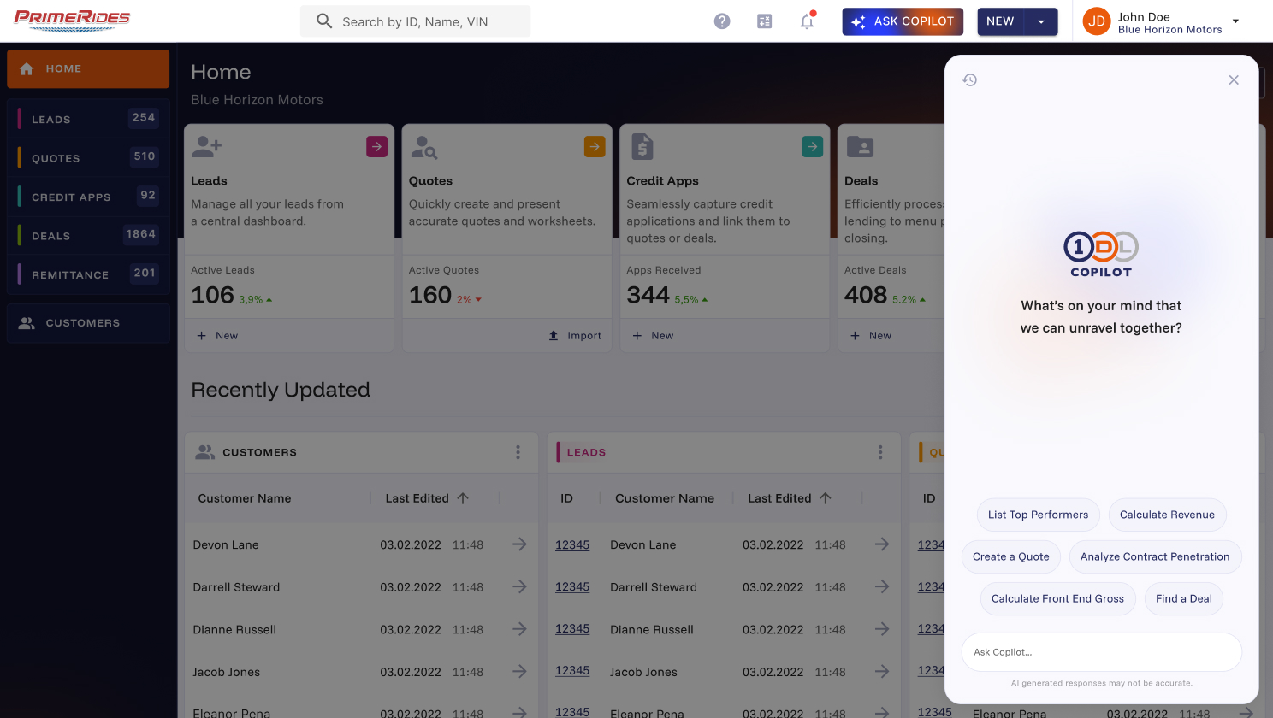Open Darrell Steward lead row arrow
This screenshot has width=1273, height=718.
(x=882, y=586)
